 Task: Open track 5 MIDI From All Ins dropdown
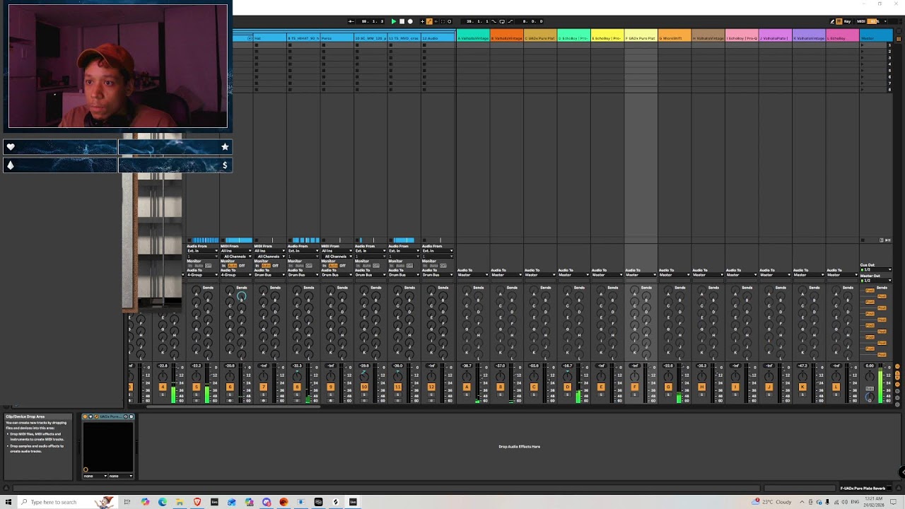tap(236, 251)
